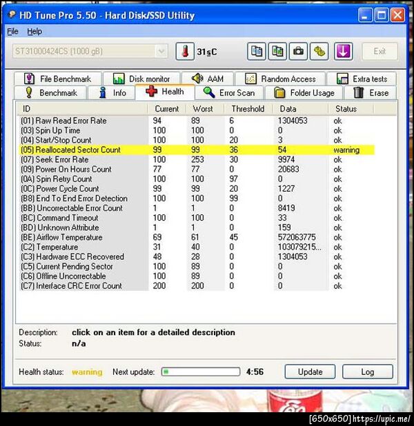The height and width of the screenshot is (426, 414).
Task: Select the Unknown Attribute row
Action: point(197,227)
